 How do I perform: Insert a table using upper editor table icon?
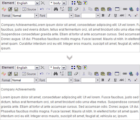(x=117, y=9)
